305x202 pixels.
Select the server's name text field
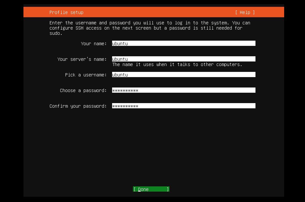183,59
